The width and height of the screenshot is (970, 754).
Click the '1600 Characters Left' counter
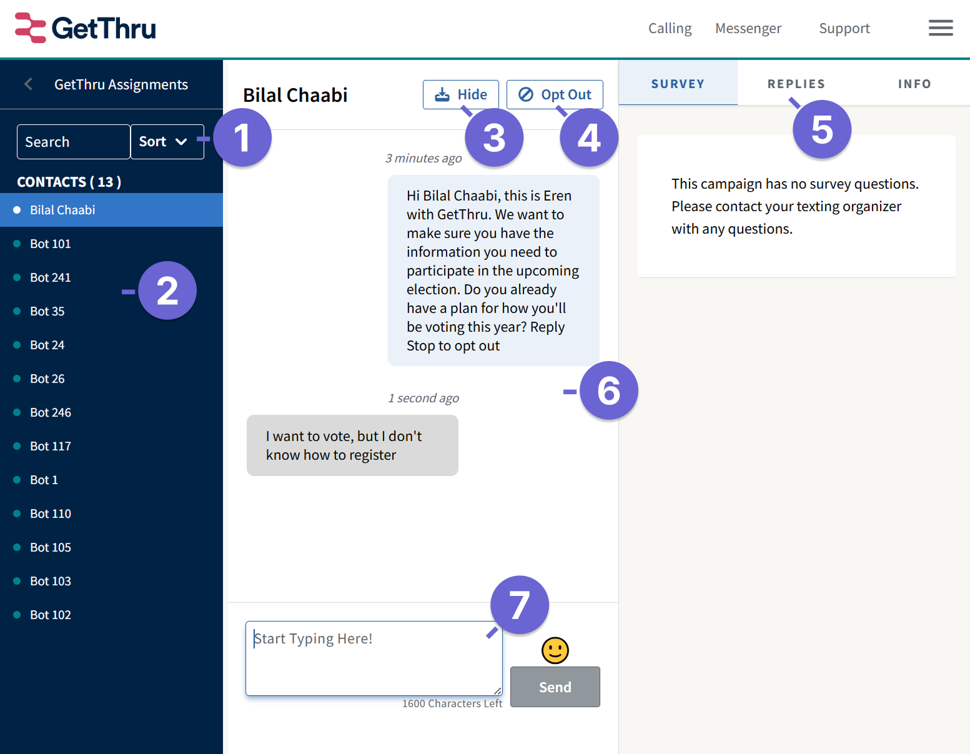pos(452,703)
